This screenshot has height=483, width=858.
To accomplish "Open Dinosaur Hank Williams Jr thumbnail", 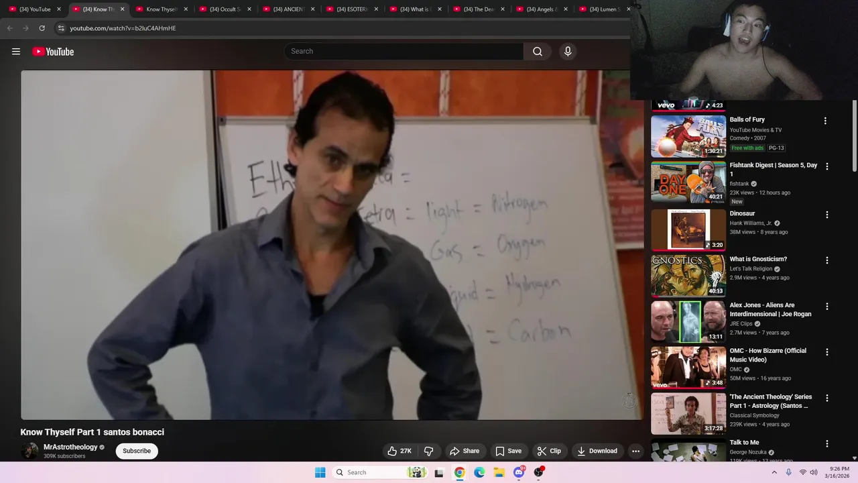I will pos(688,230).
